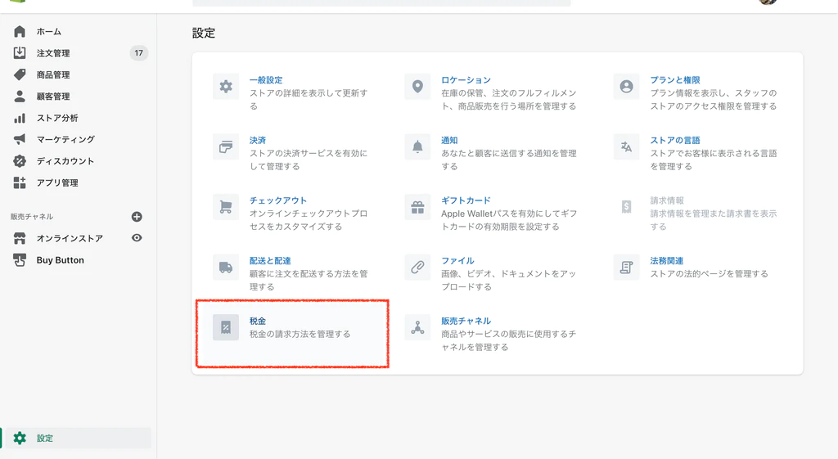Click the ロケーション map pin icon
The height and width of the screenshot is (459, 838).
(418, 87)
